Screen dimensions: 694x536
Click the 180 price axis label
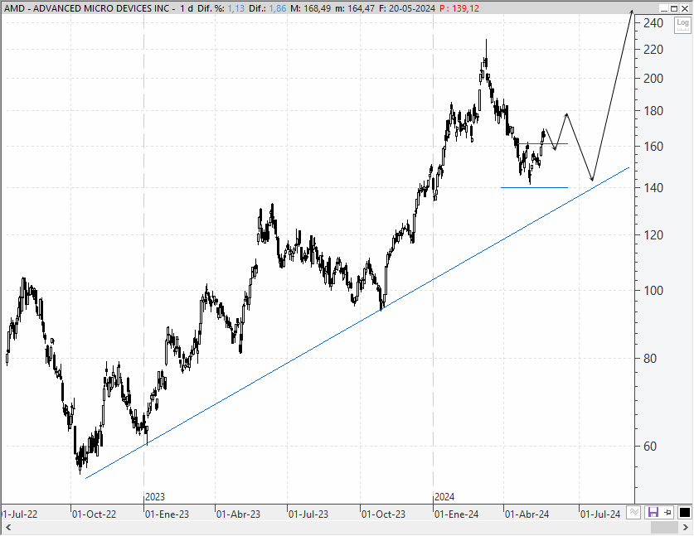click(653, 110)
